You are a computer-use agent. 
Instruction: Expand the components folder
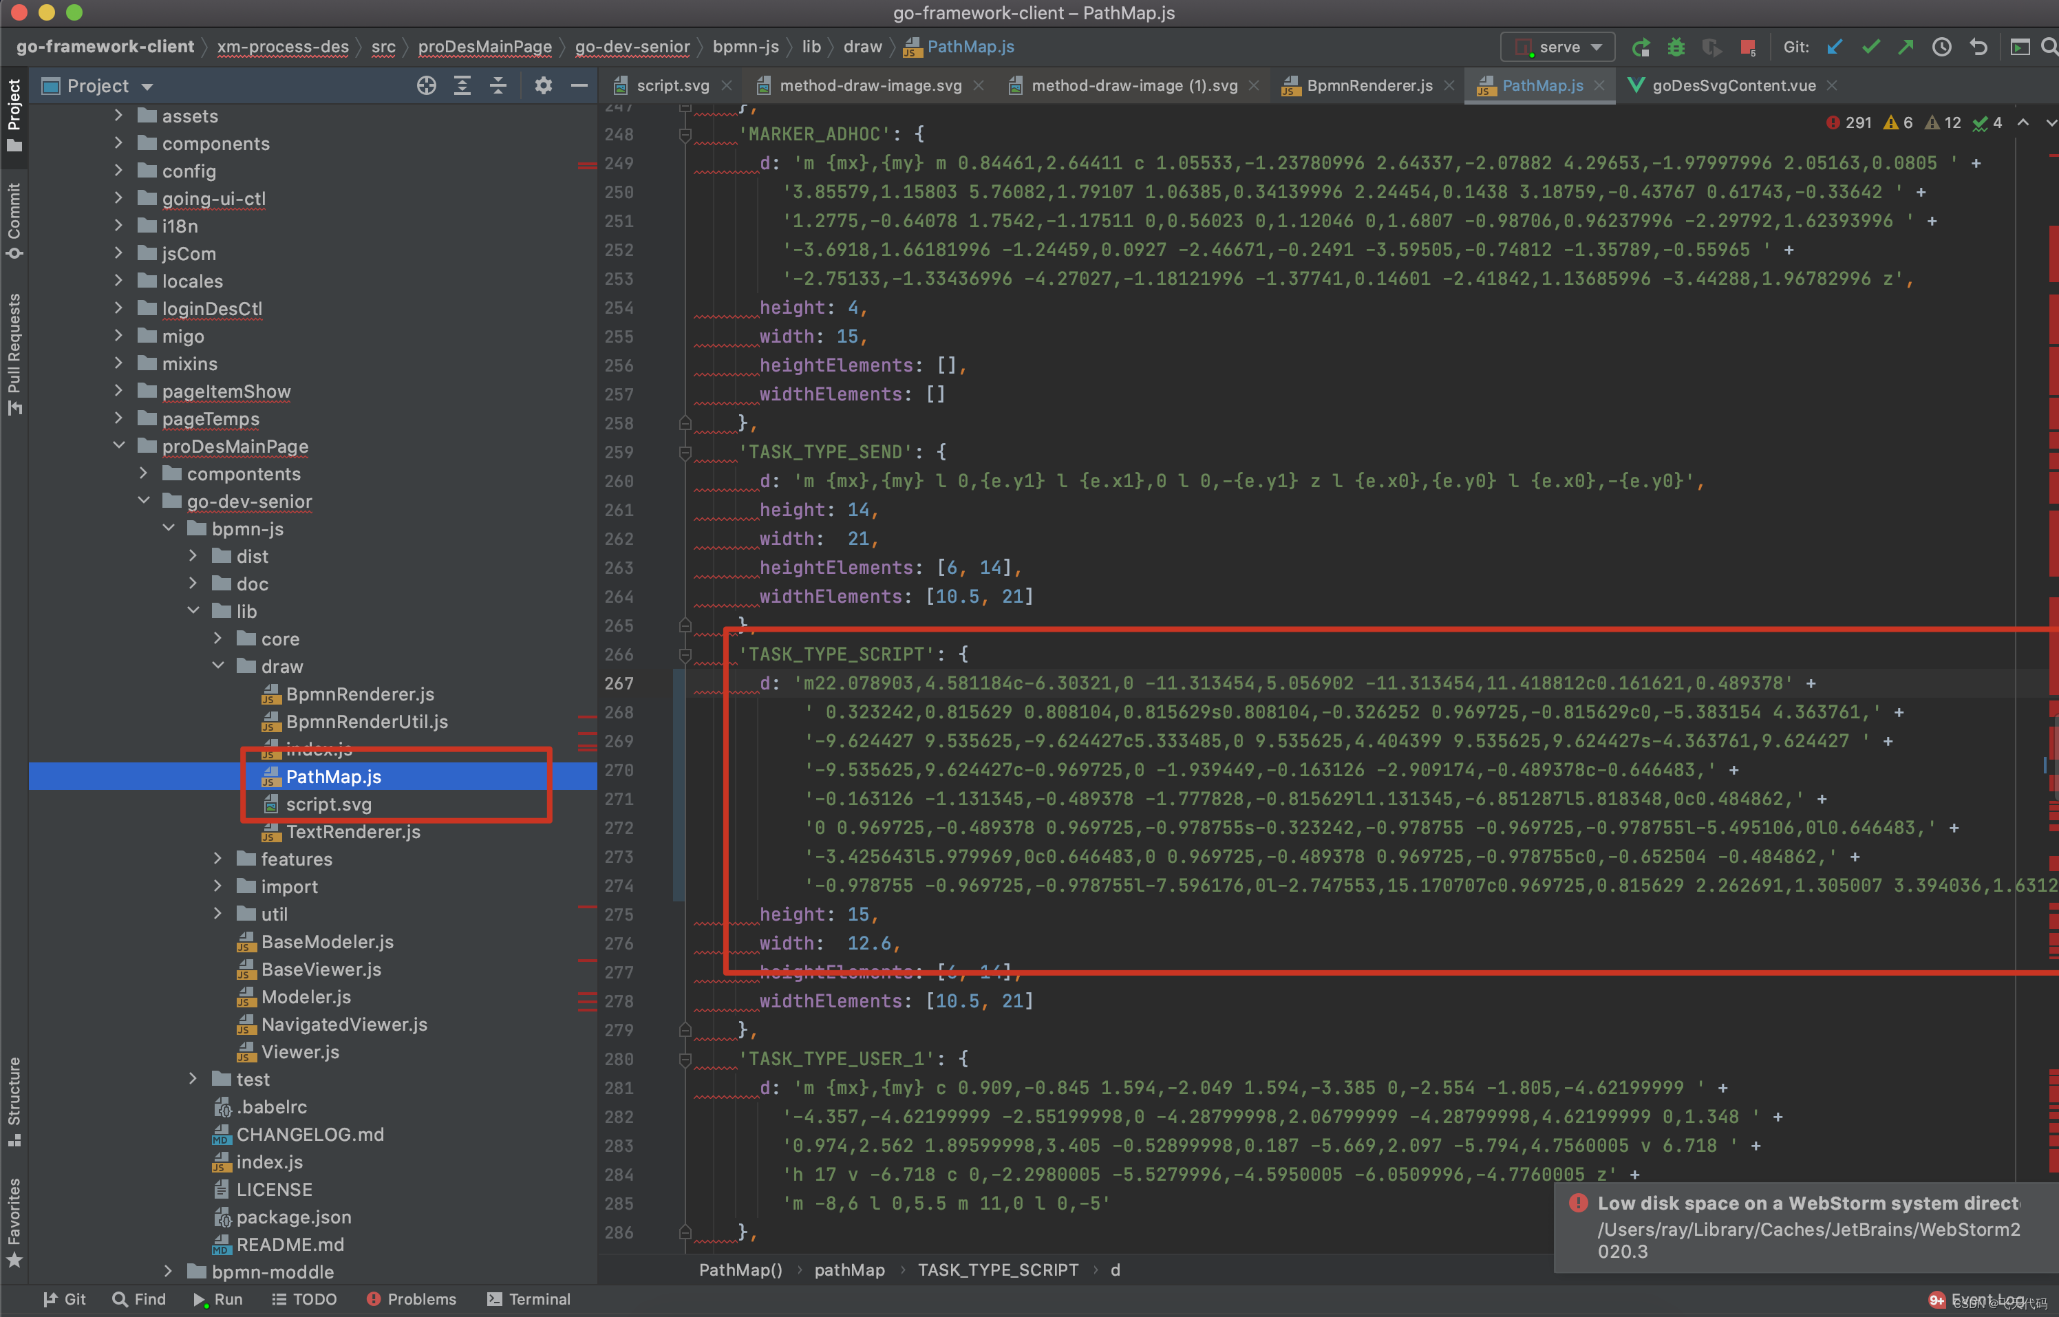point(118,143)
